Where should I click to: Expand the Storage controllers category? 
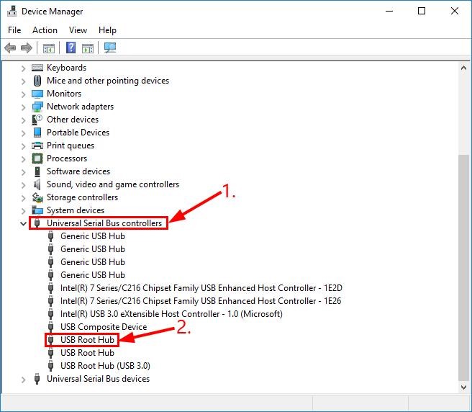[x=23, y=198]
